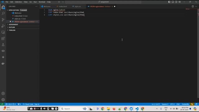
Task: Open the Accounts icon
Action: 3,93
